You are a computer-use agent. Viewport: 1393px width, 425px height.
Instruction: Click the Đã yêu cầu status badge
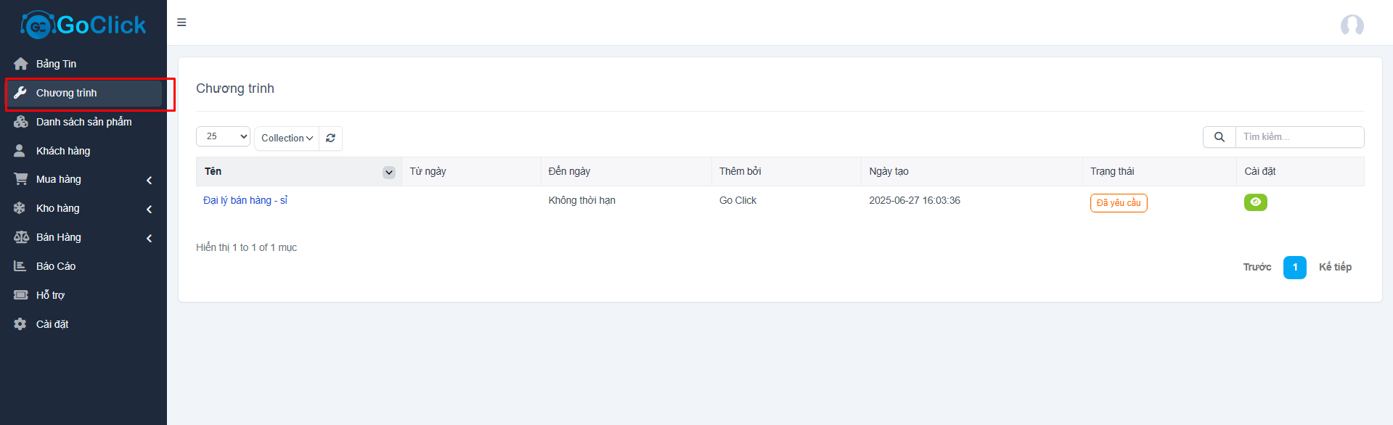(x=1118, y=203)
